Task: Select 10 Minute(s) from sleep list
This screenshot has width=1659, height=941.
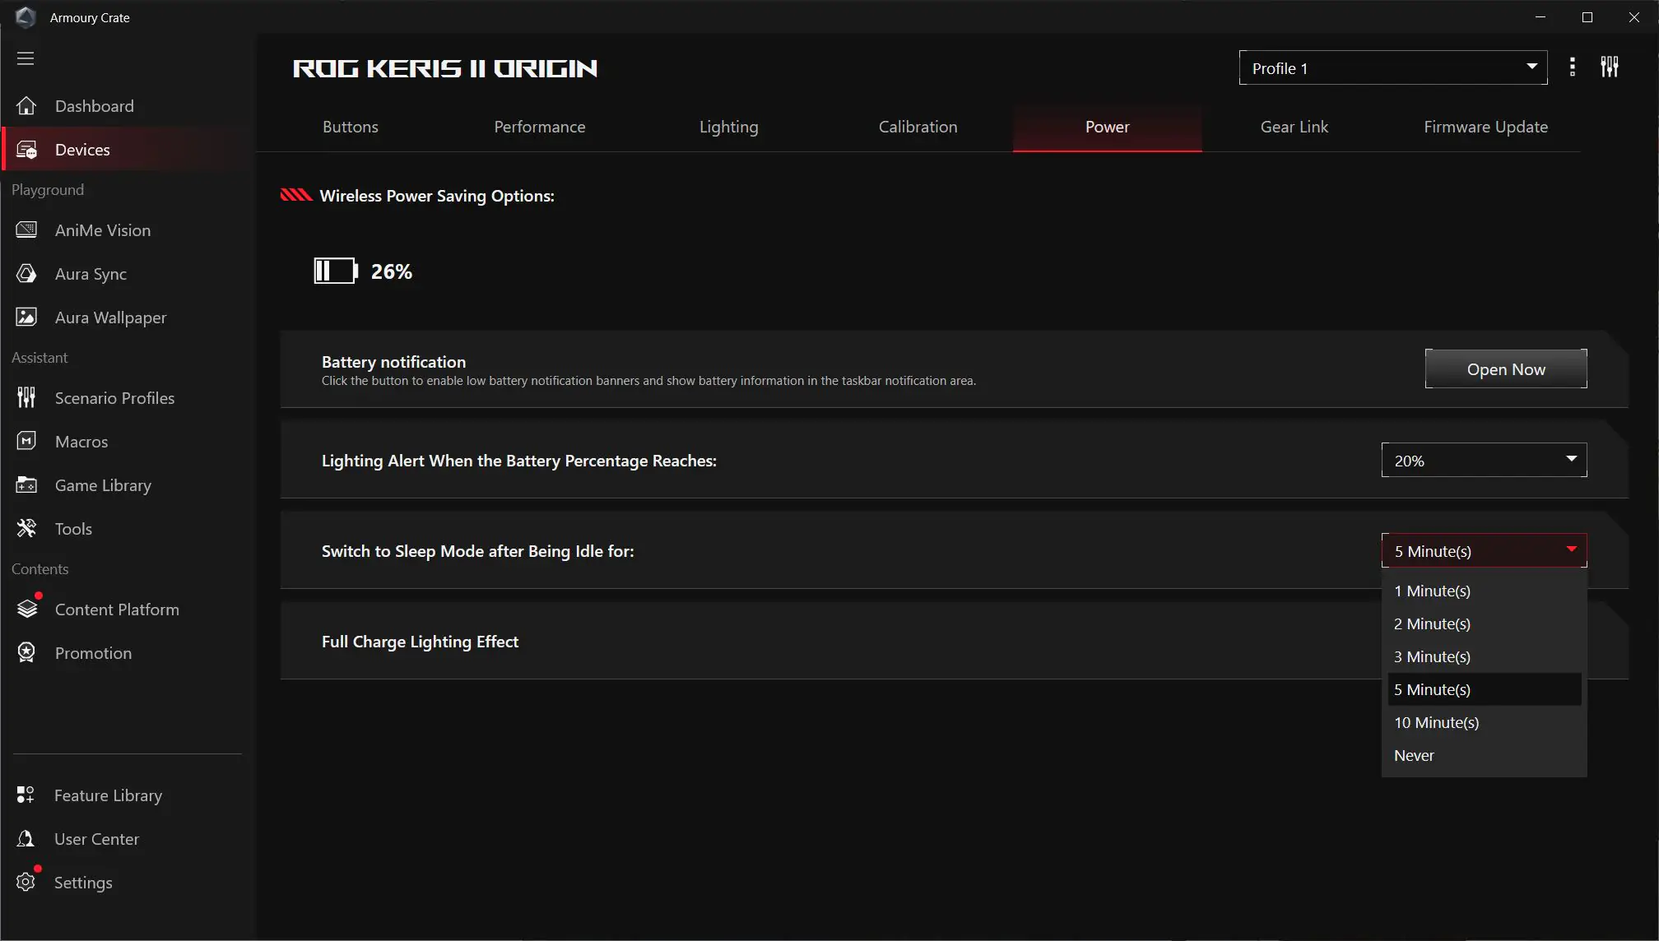Action: point(1436,723)
